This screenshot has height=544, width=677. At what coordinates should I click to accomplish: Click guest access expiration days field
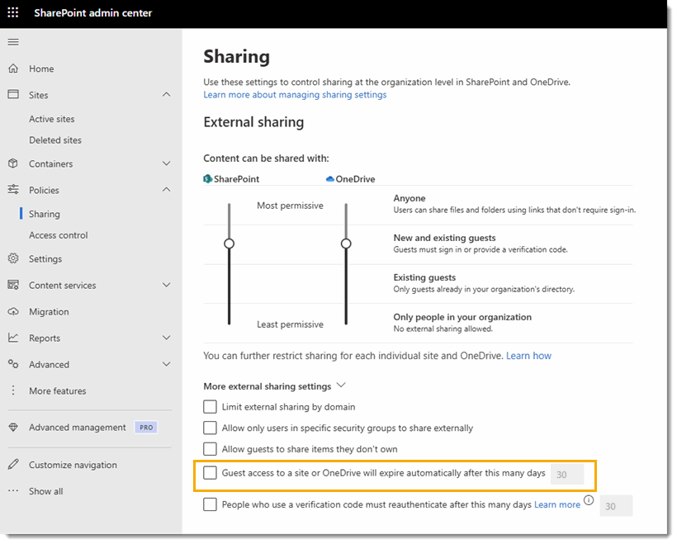[567, 474]
